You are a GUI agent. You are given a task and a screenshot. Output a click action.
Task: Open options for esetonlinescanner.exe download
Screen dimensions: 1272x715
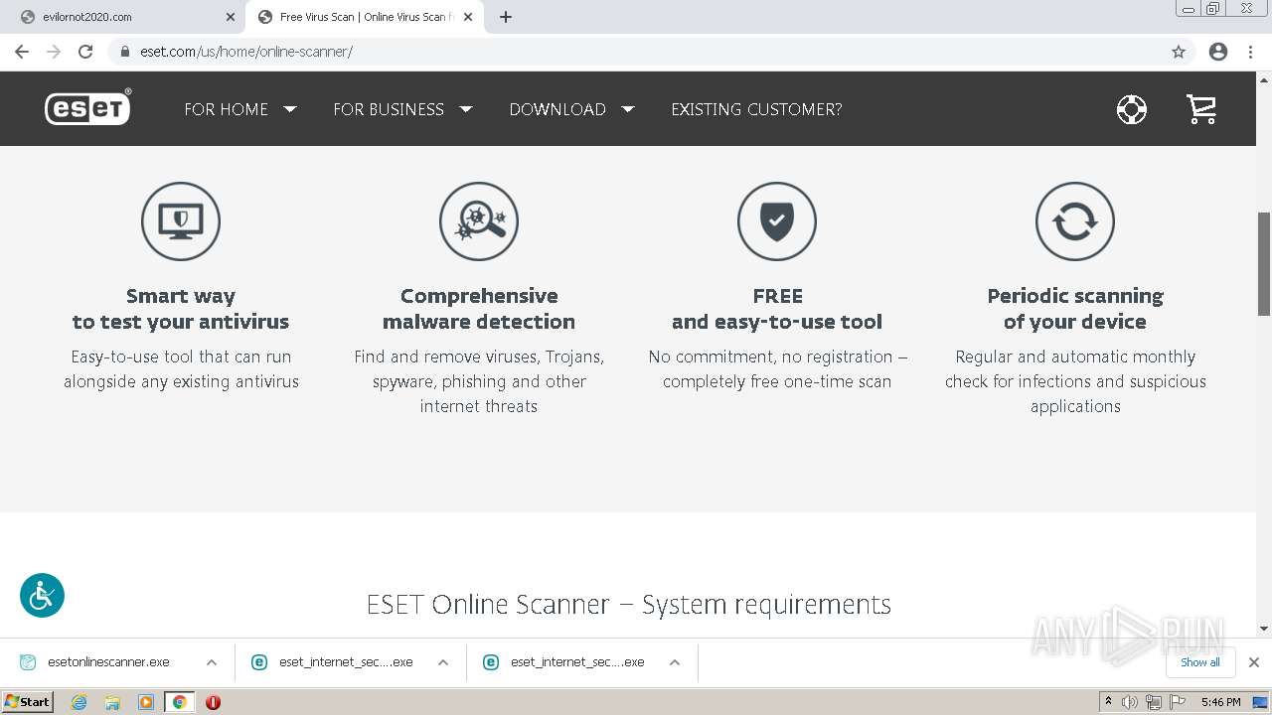point(212,662)
